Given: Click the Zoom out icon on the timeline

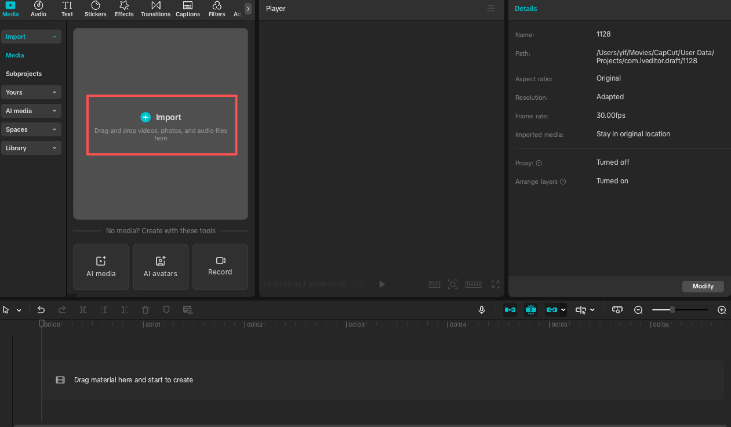Looking at the screenshot, I should [638, 310].
